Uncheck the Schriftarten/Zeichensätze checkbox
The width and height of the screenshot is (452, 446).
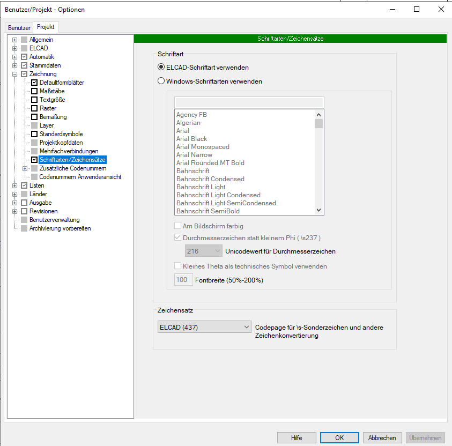pyautogui.click(x=34, y=160)
